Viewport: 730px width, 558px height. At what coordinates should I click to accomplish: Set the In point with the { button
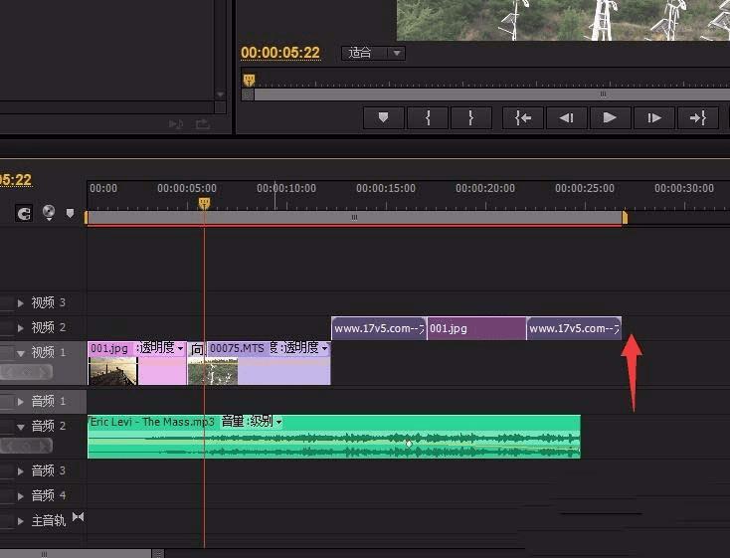tap(428, 117)
